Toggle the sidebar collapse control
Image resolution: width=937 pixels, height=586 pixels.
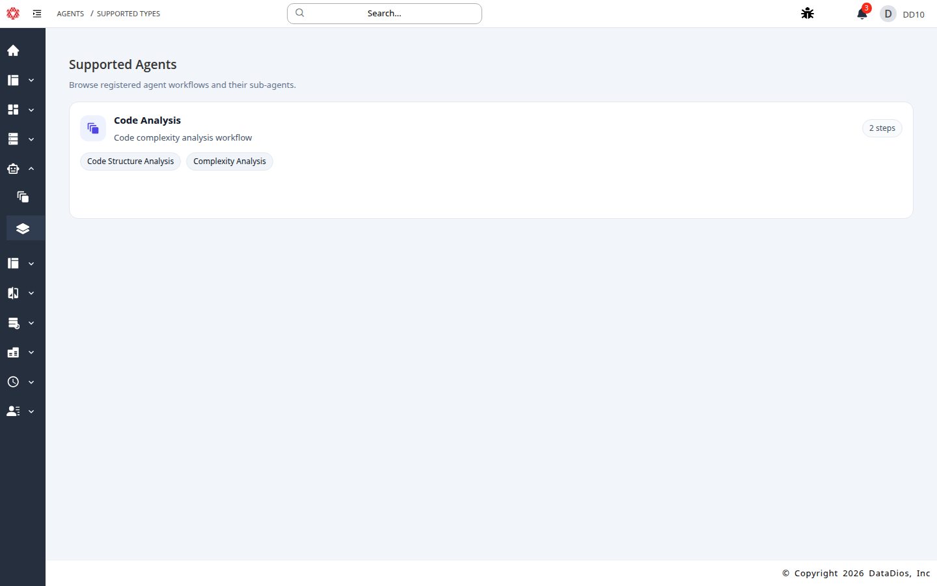tap(37, 13)
